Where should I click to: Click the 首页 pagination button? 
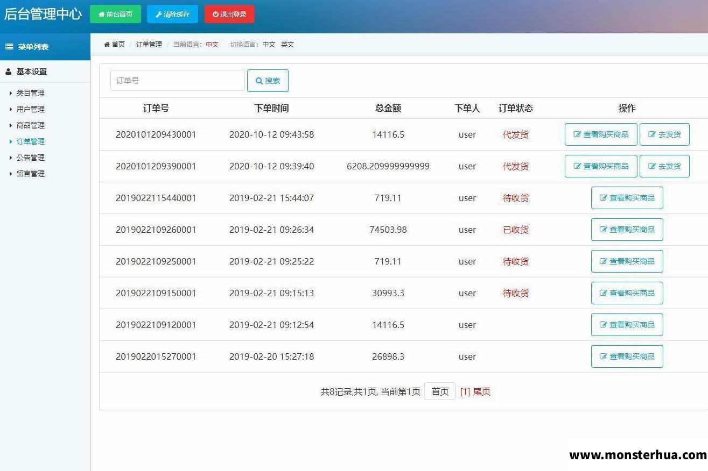440,391
